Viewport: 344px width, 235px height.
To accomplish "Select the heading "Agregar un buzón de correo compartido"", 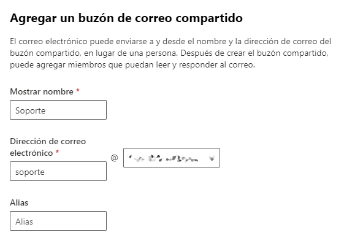I will pyautogui.click(x=126, y=18).
